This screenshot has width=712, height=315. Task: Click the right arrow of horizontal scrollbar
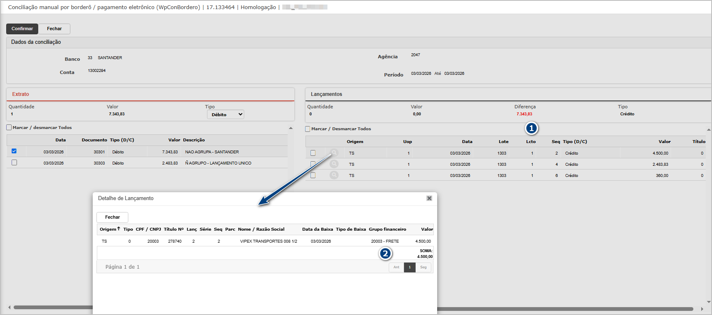(x=702, y=309)
